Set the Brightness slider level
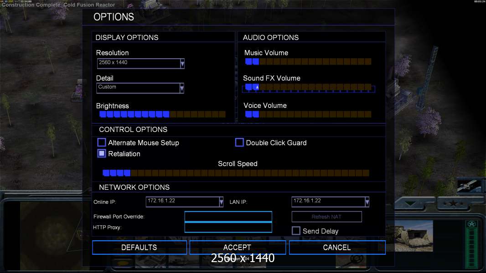486x273 pixels. click(x=162, y=114)
